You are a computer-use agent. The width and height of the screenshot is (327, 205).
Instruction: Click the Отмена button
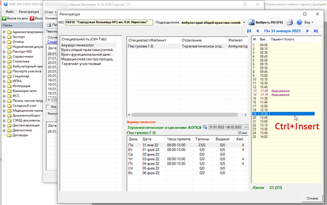[312, 198]
